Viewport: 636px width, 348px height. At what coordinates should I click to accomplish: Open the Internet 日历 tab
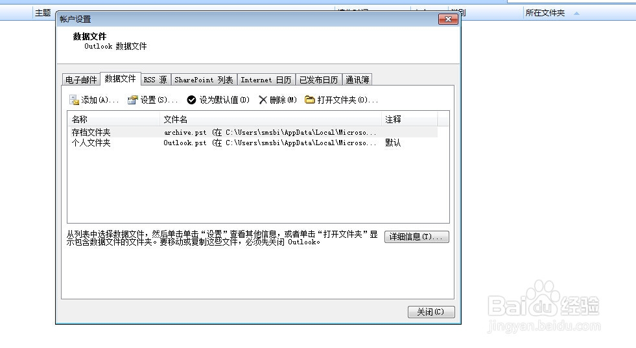pyautogui.click(x=266, y=80)
